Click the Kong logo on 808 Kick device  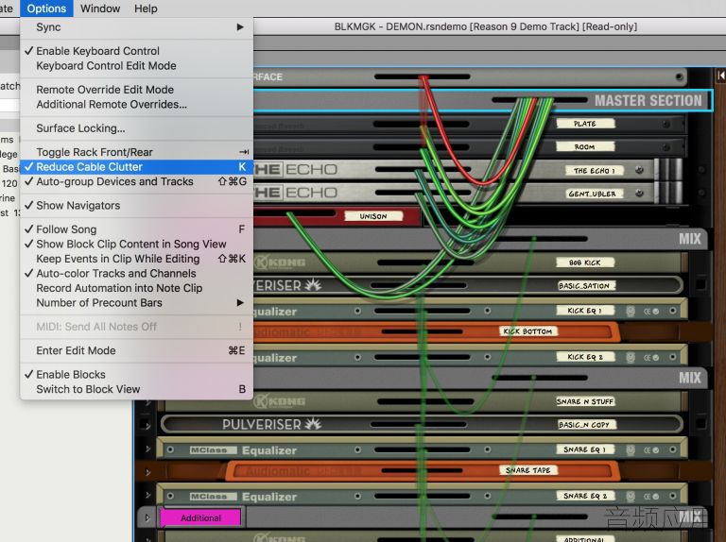point(280,263)
